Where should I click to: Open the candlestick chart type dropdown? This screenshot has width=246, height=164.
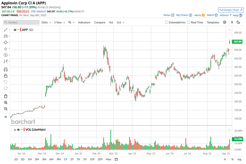pyautogui.click(x=71, y=22)
